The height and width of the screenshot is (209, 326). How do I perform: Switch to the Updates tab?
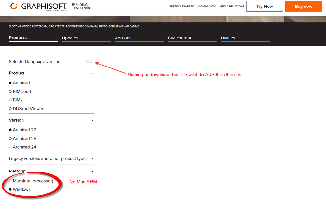click(x=86, y=38)
